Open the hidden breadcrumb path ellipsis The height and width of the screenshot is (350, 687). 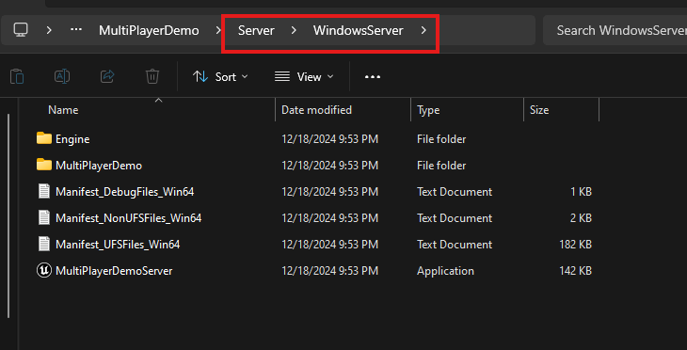pos(76,30)
